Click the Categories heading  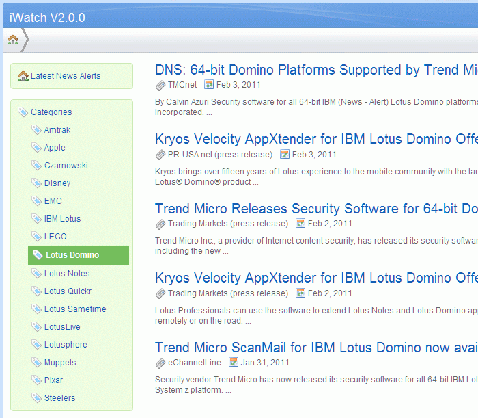click(51, 112)
